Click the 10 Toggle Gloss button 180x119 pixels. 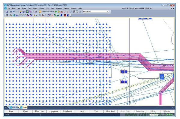pos(139,111)
